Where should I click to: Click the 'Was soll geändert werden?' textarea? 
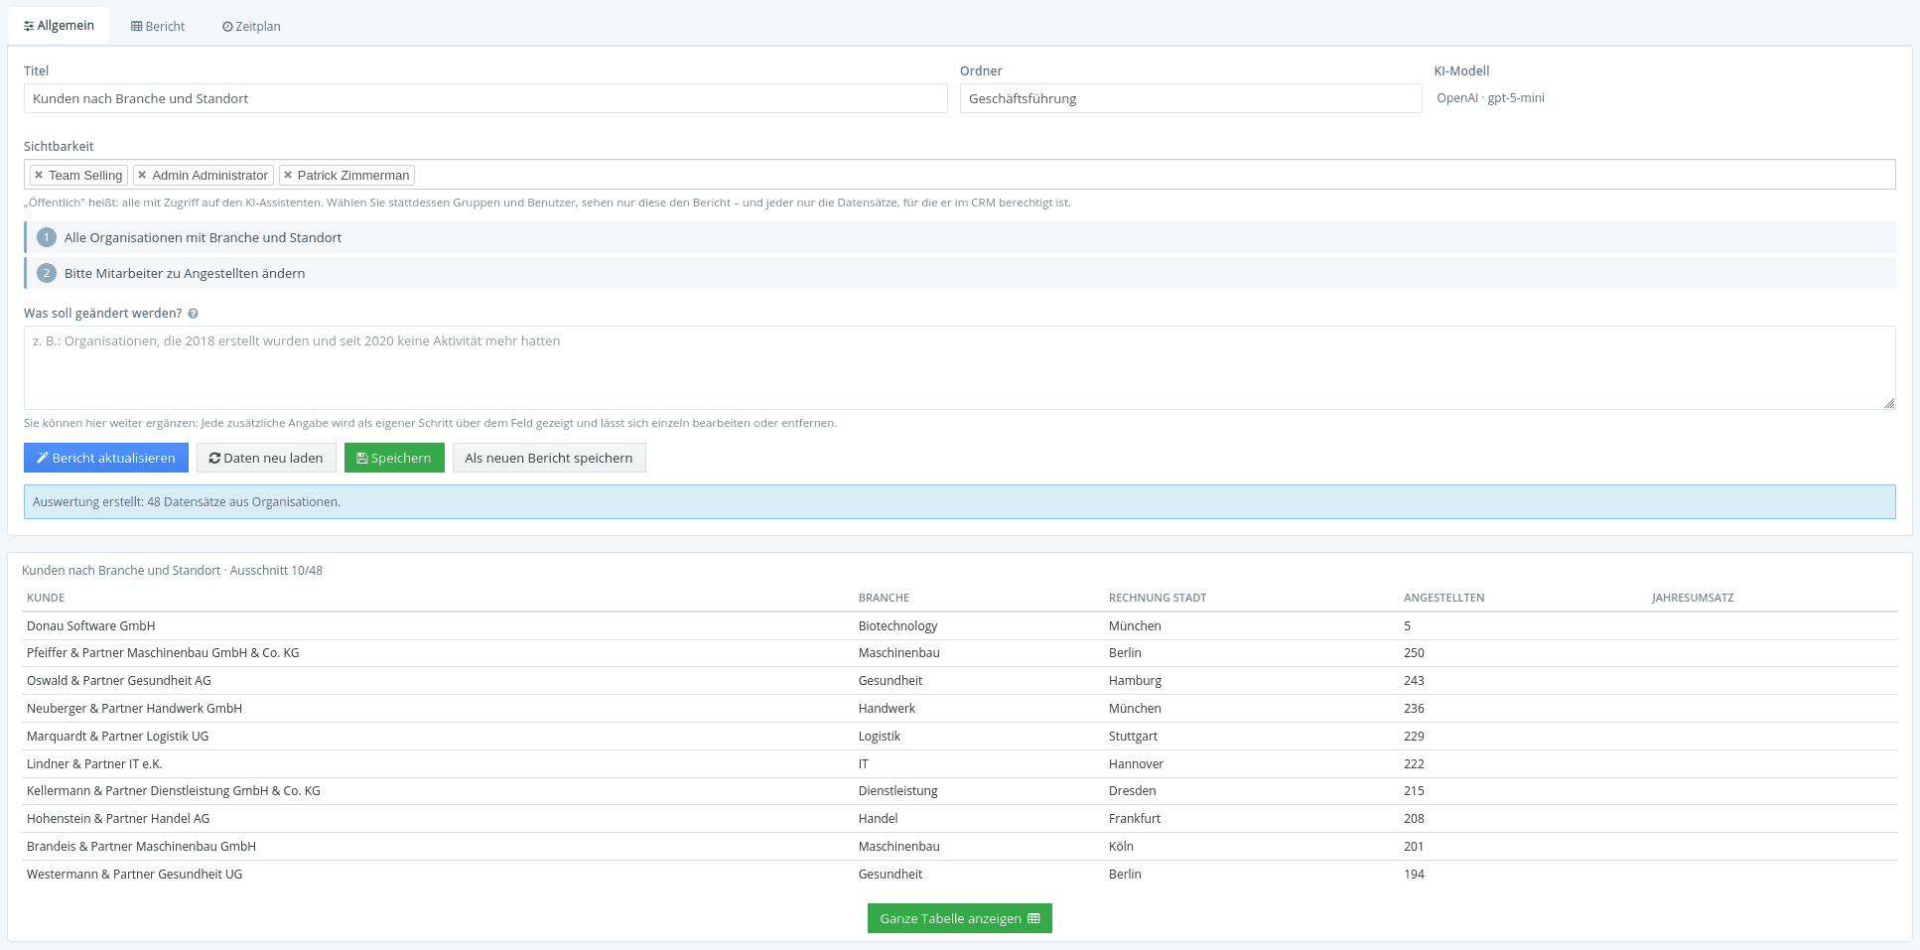tap(960, 367)
